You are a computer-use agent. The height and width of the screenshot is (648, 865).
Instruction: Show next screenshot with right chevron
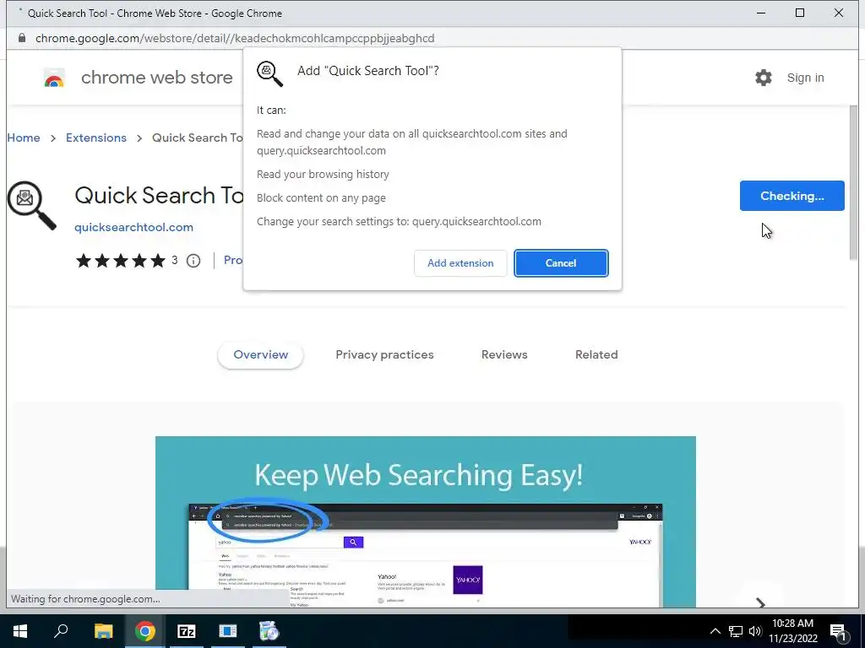pos(761,602)
